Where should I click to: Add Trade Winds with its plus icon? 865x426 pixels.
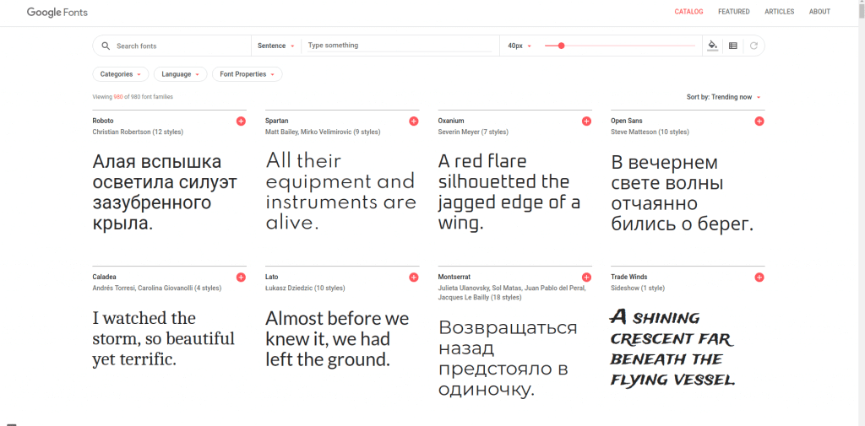tap(759, 278)
